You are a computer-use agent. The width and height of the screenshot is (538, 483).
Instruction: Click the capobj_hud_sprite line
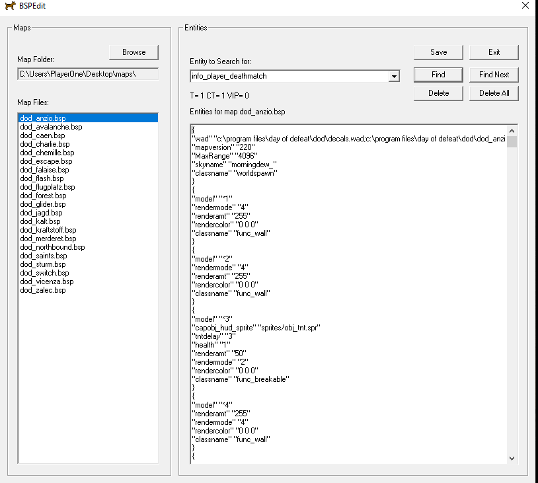pyautogui.click(x=256, y=328)
